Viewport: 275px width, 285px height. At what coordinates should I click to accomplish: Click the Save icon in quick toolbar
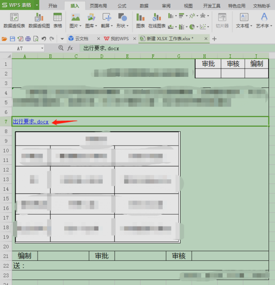tap(12, 39)
